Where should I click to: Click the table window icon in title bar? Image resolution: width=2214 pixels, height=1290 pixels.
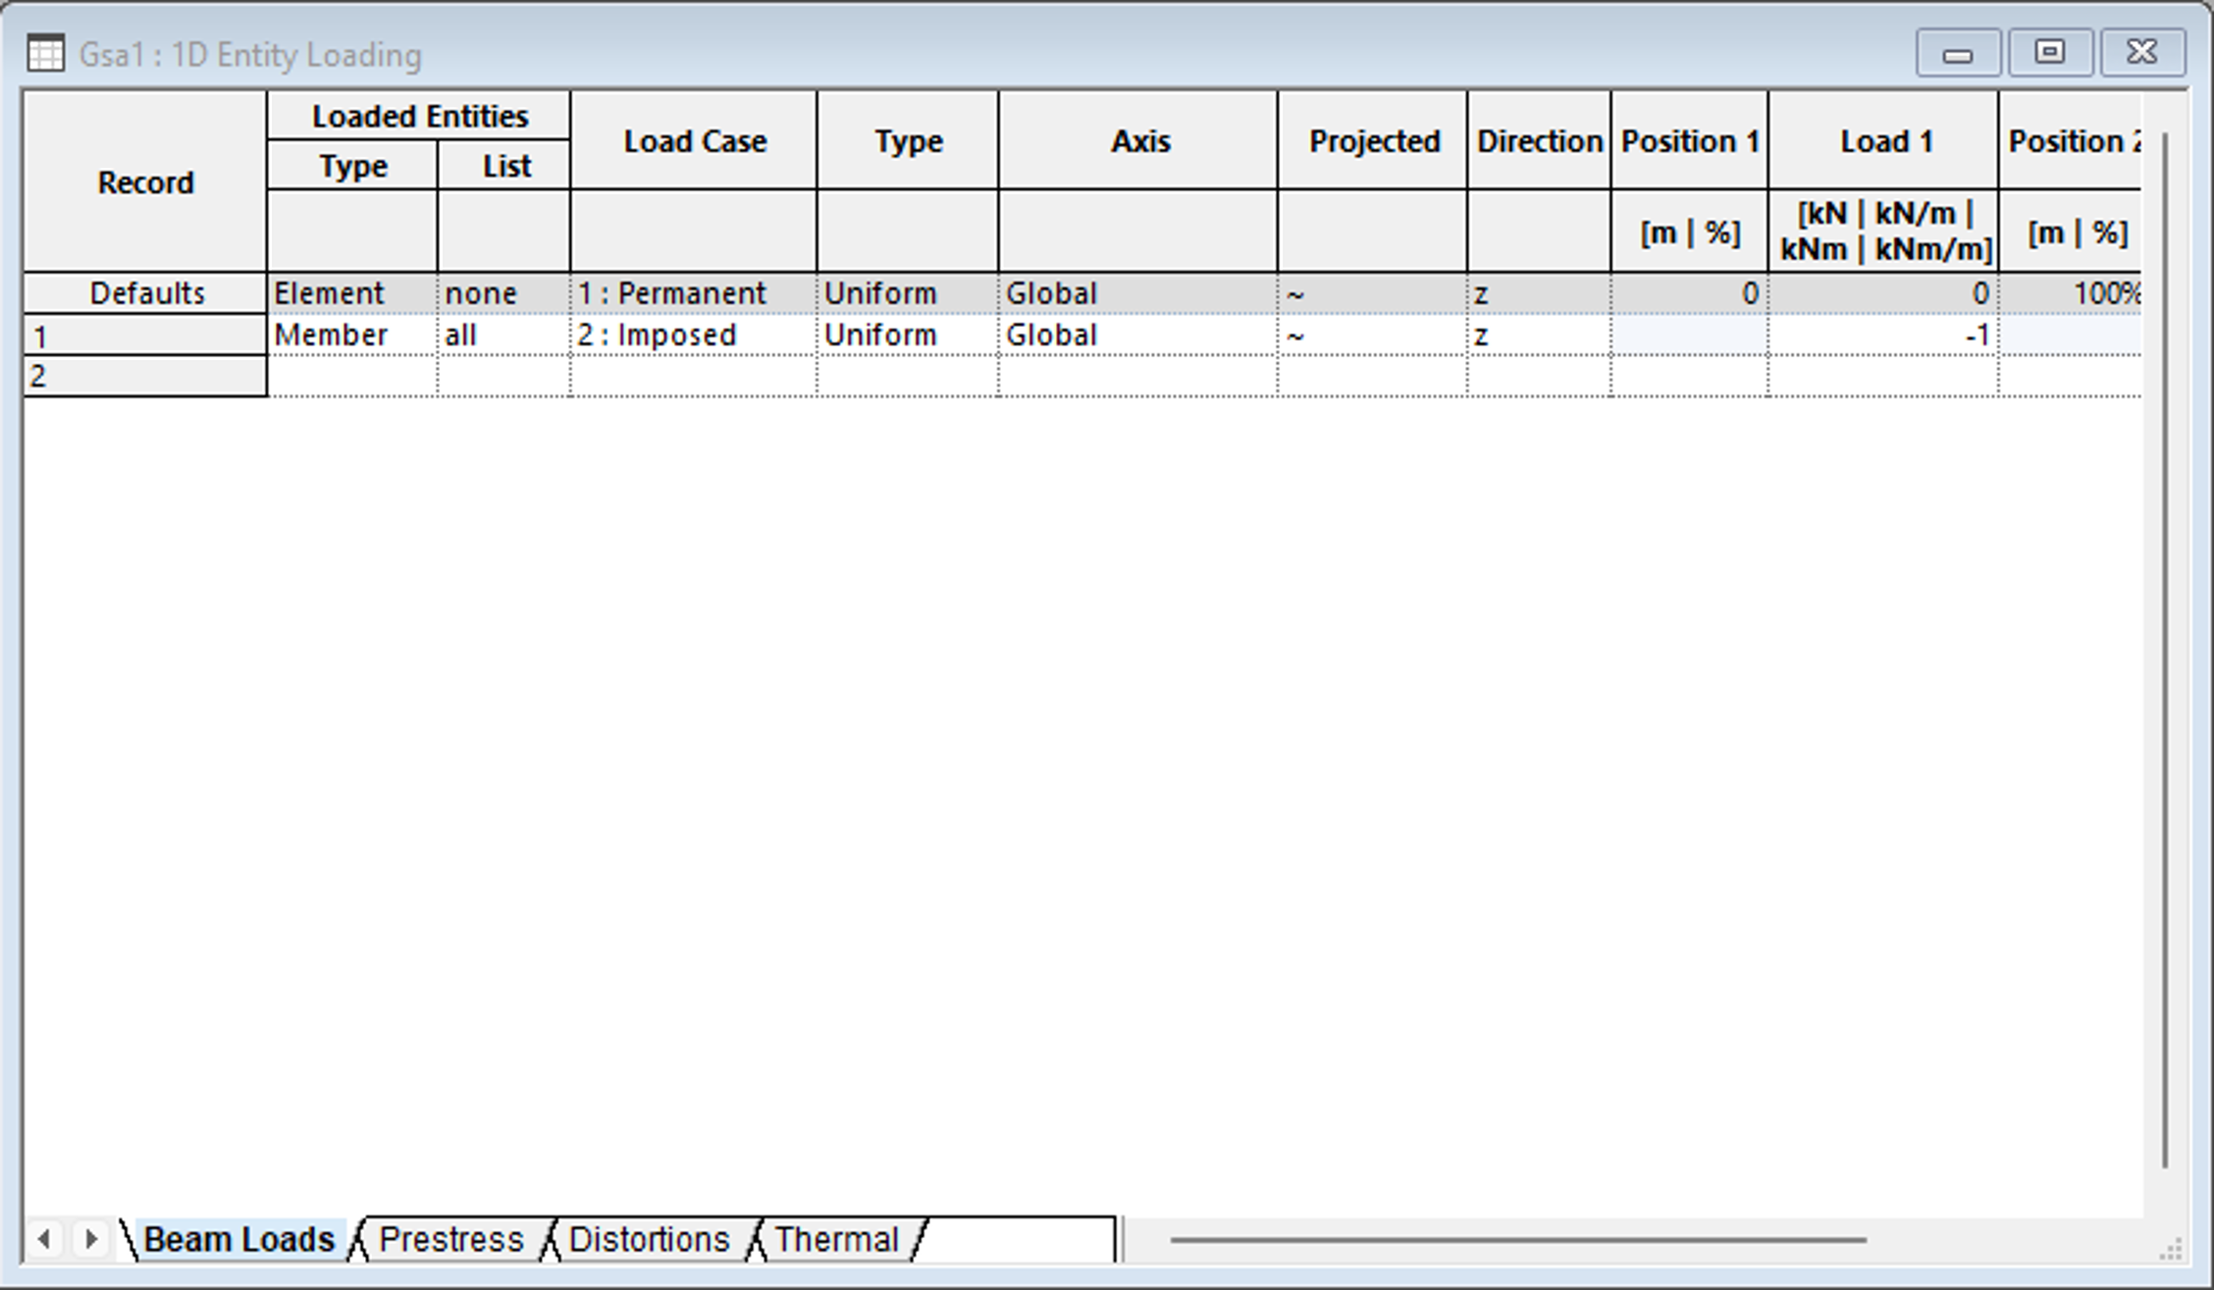click(45, 54)
